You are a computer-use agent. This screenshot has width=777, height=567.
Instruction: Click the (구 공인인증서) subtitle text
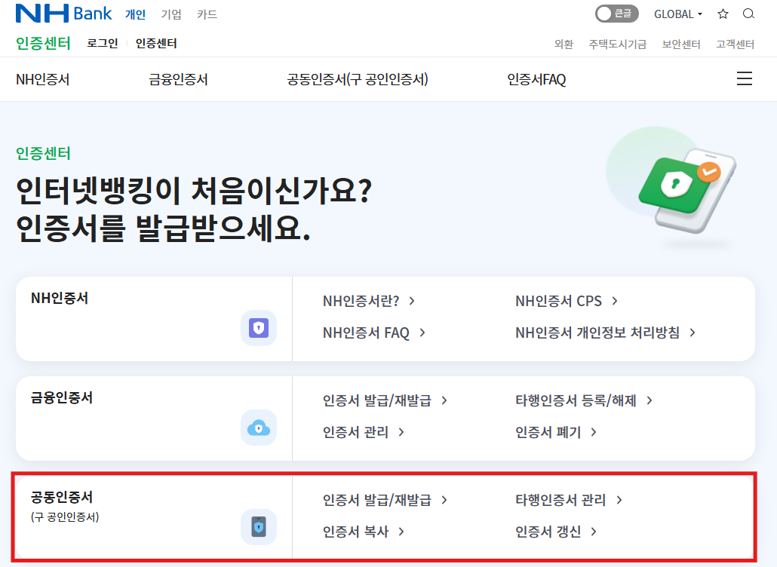click(x=65, y=517)
